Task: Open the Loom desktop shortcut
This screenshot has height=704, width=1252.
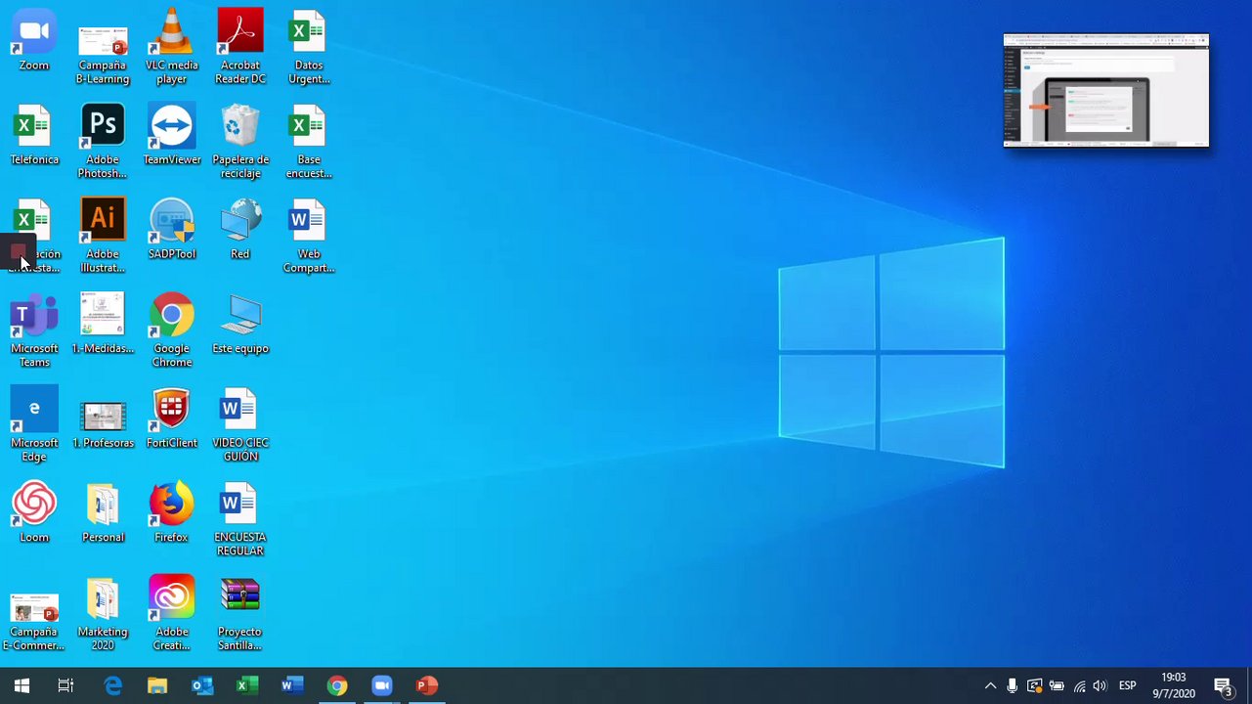Action: coord(34,512)
